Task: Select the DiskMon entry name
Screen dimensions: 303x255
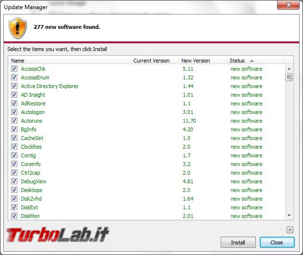Action: [30, 216]
